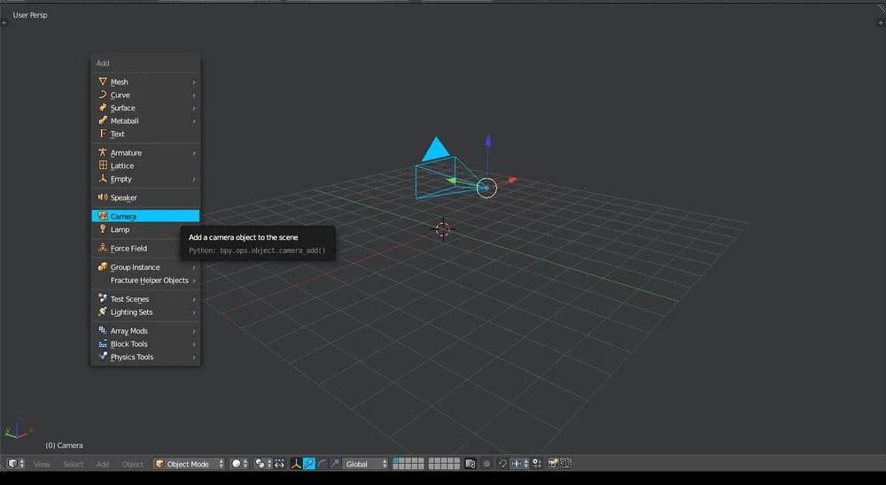Open the Global transform orientation dropdown
The height and width of the screenshot is (485, 886).
(x=366, y=464)
